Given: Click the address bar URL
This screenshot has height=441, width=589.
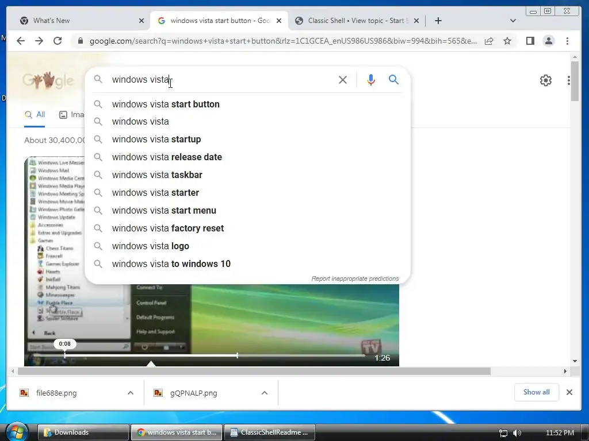Looking at the screenshot, I should click(x=283, y=41).
